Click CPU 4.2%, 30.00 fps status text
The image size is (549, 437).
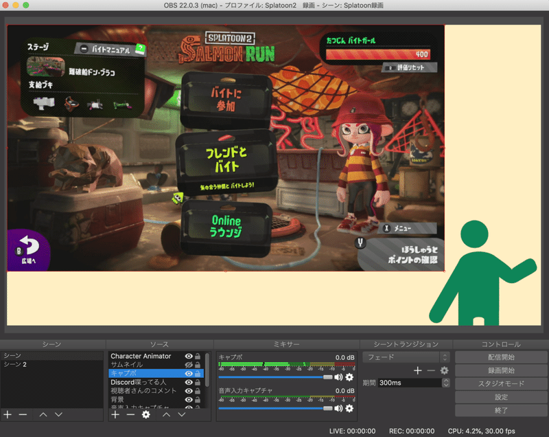482,431
